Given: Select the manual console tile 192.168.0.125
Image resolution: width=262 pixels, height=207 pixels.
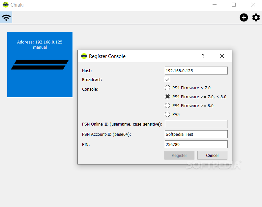Looking at the screenshot, I should [x=40, y=65].
